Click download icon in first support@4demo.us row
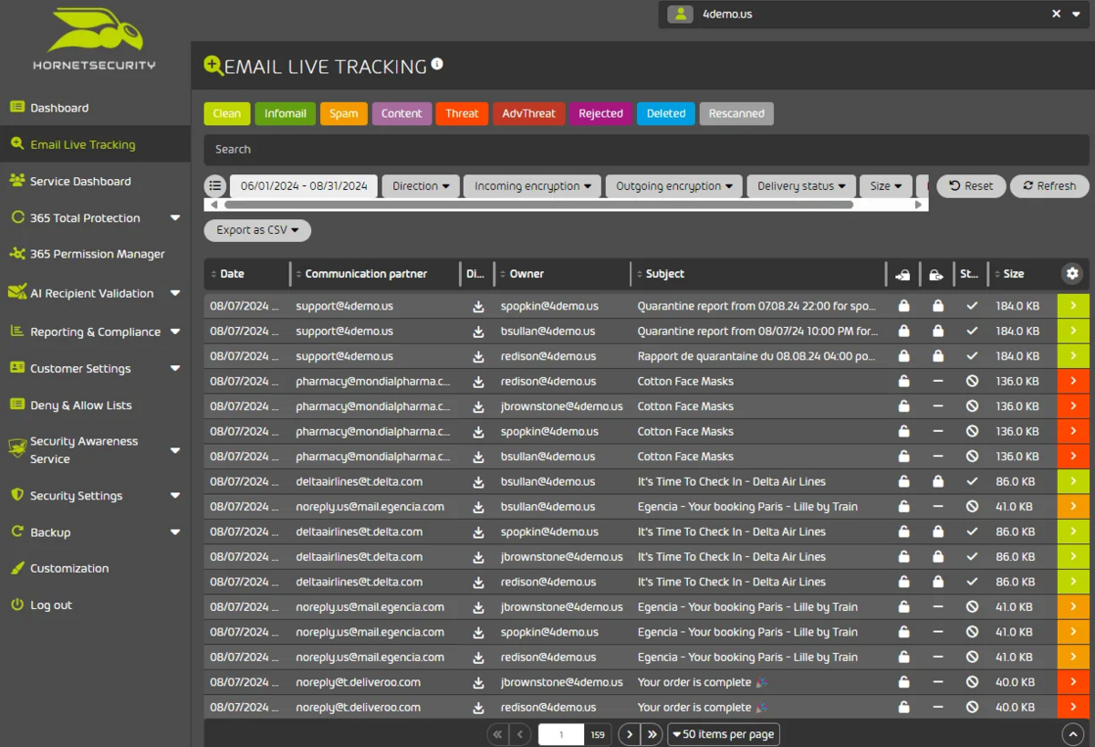This screenshot has width=1095, height=747. point(478,306)
